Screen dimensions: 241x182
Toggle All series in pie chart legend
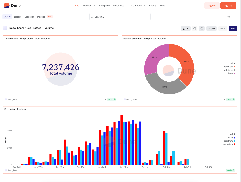tap(233, 63)
